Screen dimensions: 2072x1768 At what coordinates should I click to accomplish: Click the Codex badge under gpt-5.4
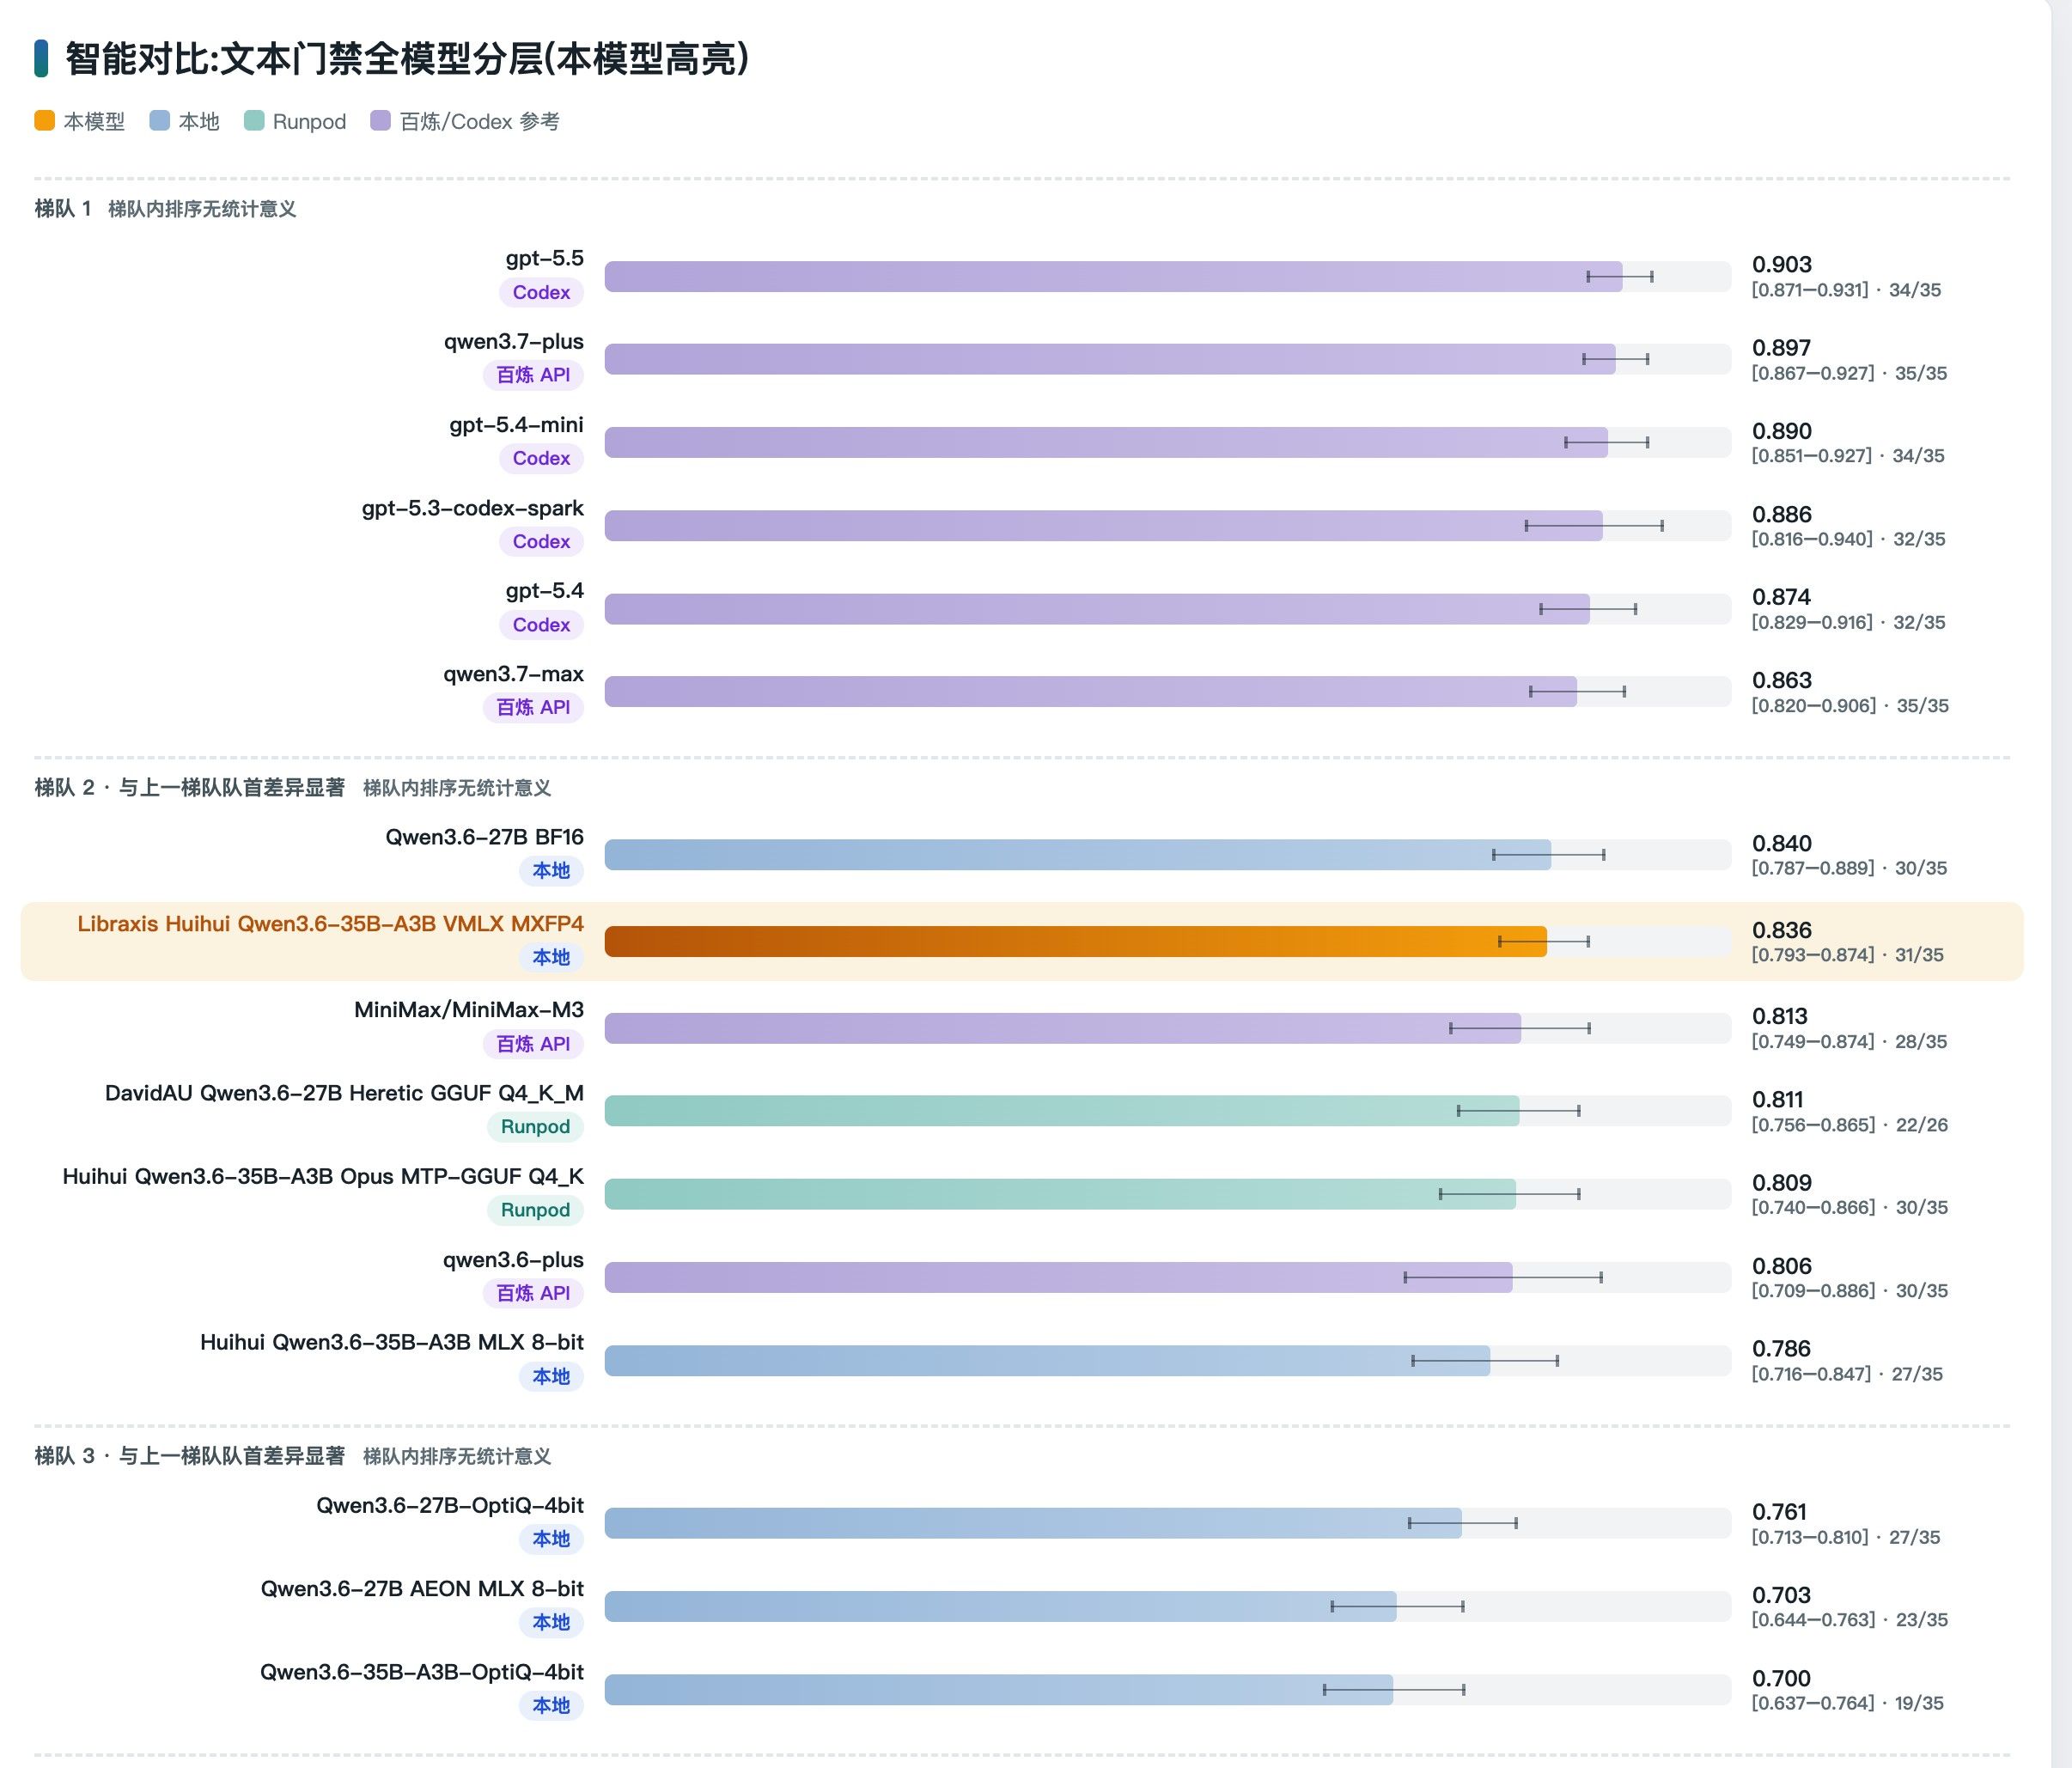pyautogui.click(x=541, y=625)
